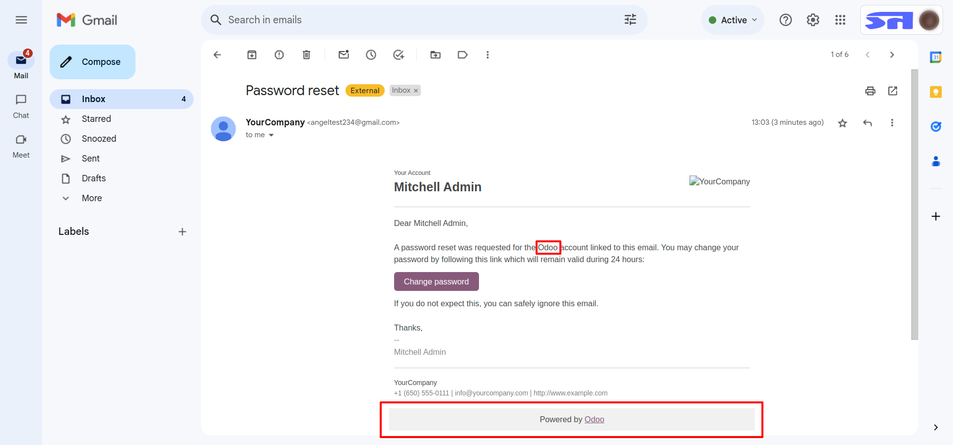Mark the email as unread

click(x=344, y=55)
